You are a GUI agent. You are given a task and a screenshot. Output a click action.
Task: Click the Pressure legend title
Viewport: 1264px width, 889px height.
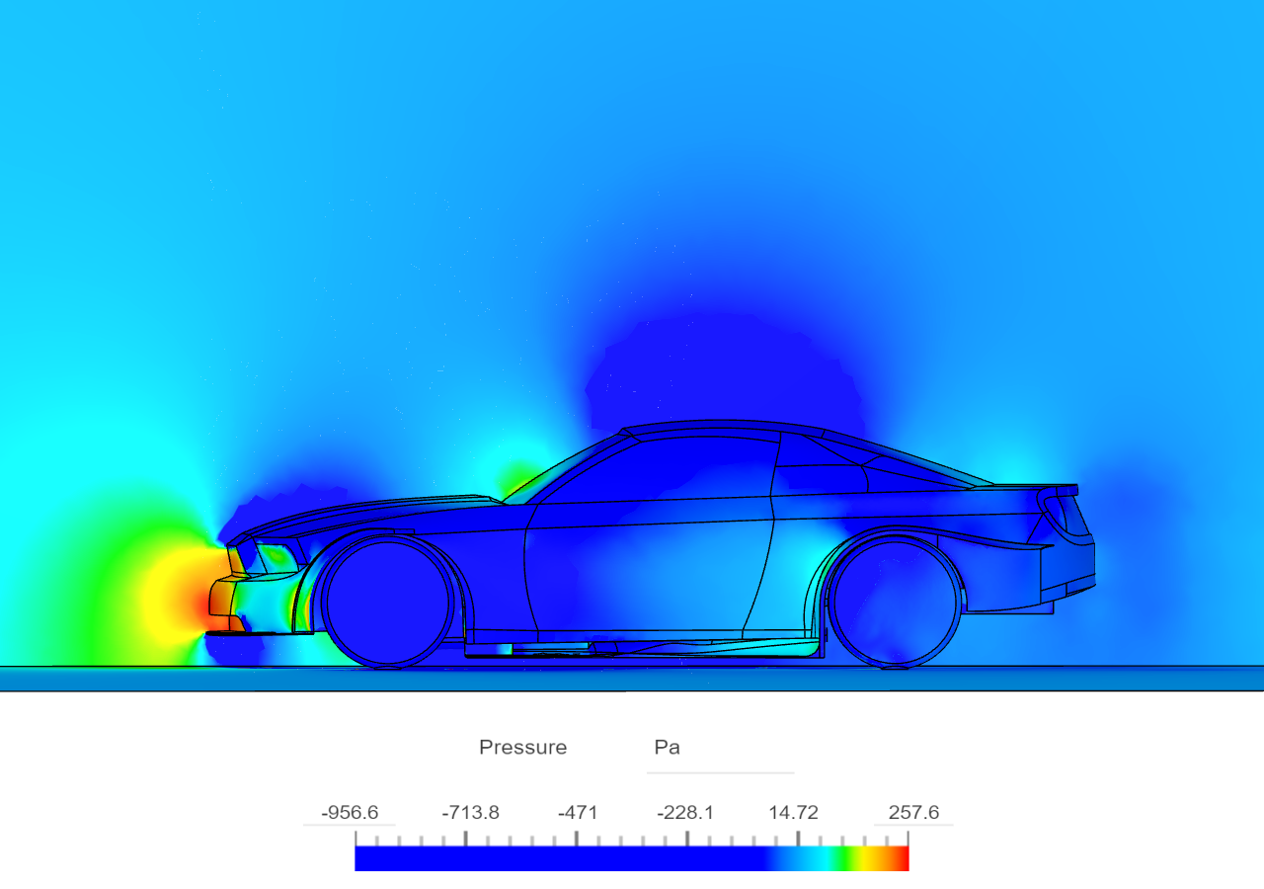point(523,748)
